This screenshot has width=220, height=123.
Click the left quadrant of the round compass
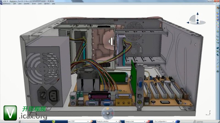click(103, 113)
